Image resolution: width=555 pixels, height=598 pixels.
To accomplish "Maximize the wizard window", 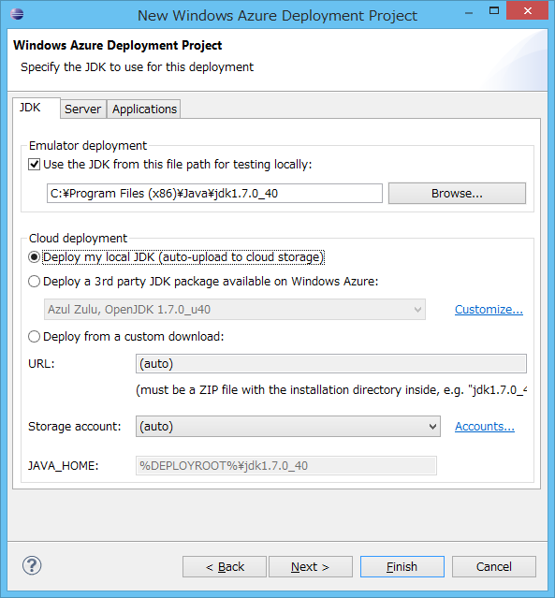I will (494, 10).
